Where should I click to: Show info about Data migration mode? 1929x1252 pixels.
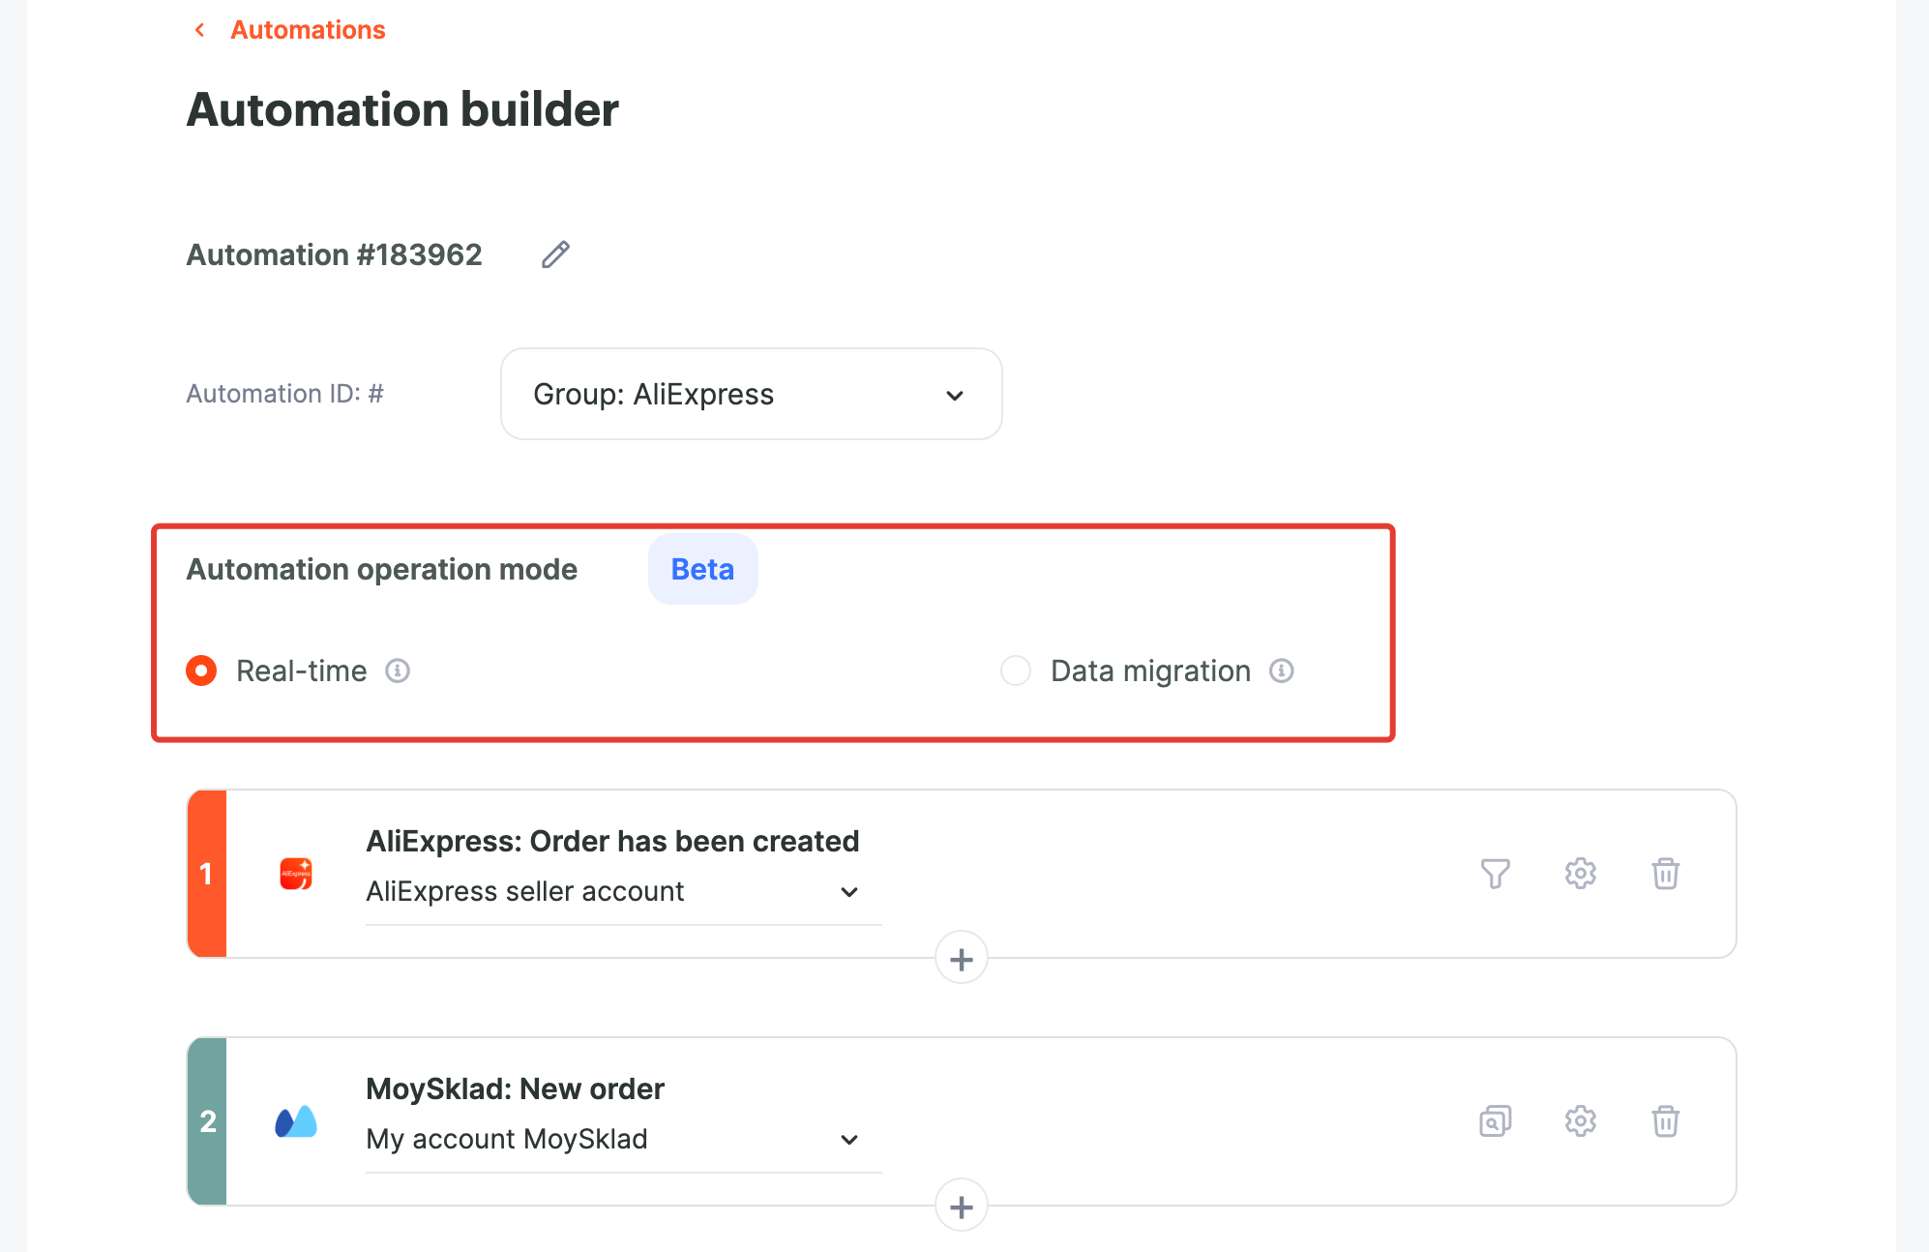pyautogui.click(x=1282, y=671)
